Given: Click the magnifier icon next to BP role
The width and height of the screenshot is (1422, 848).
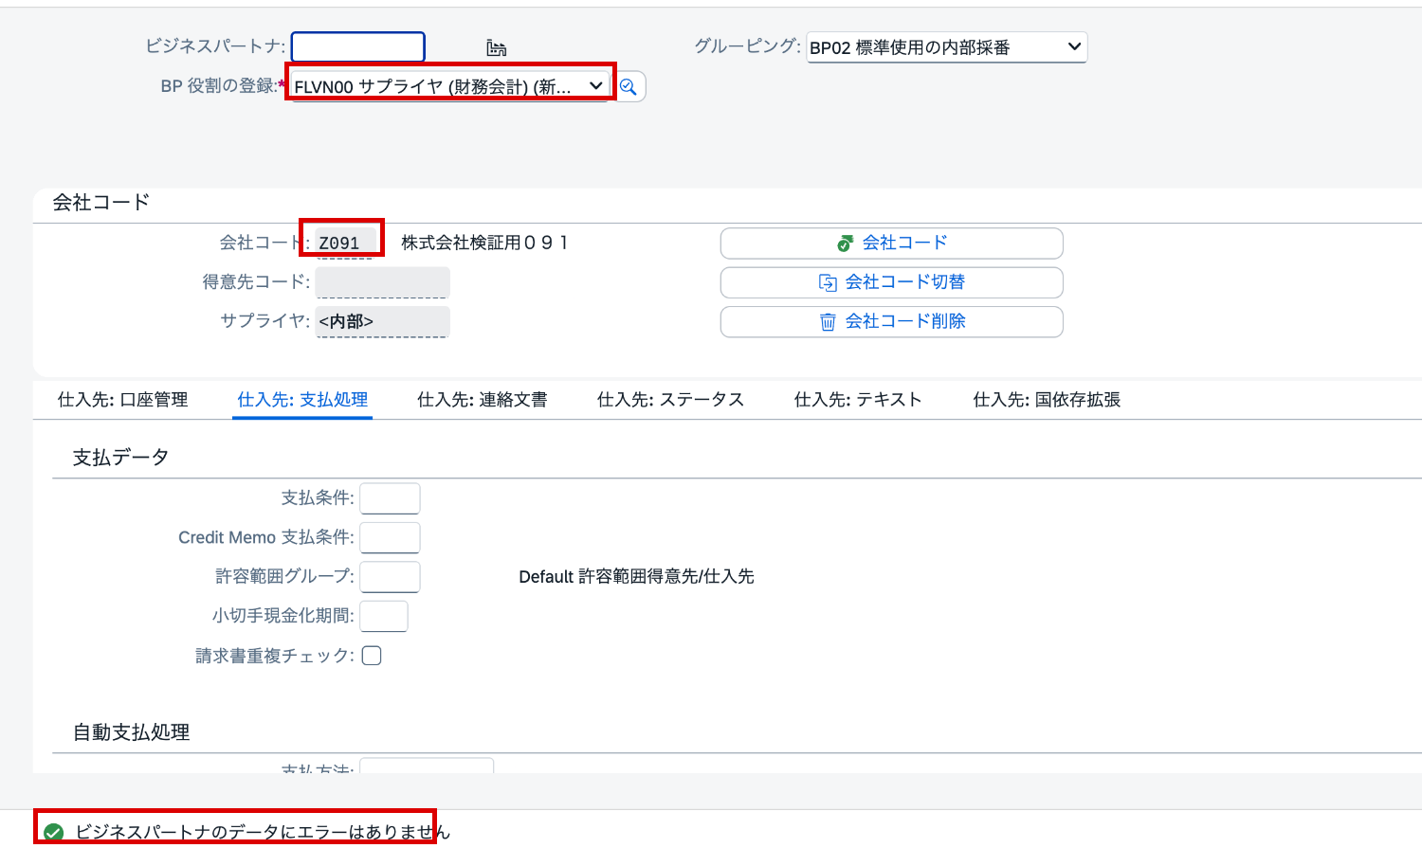Looking at the screenshot, I should point(629,87).
